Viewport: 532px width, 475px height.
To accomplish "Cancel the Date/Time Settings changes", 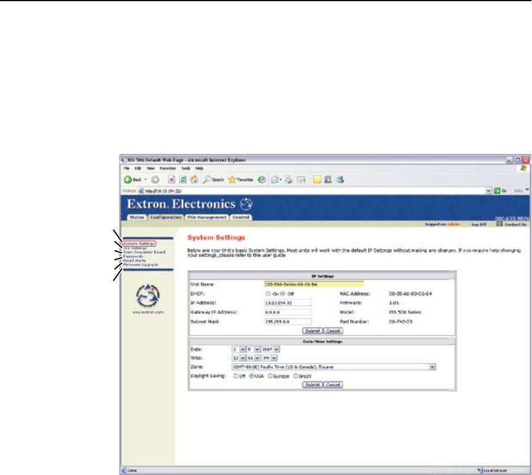I will (333, 385).
